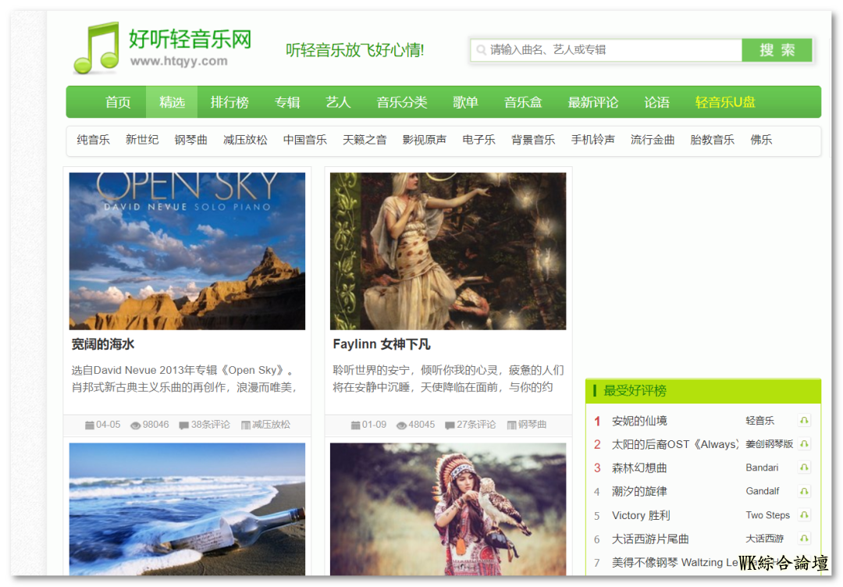Click category icon beside 减压放松 tag
This screenshot has height=587, width=843.
[x=246, y=425]
